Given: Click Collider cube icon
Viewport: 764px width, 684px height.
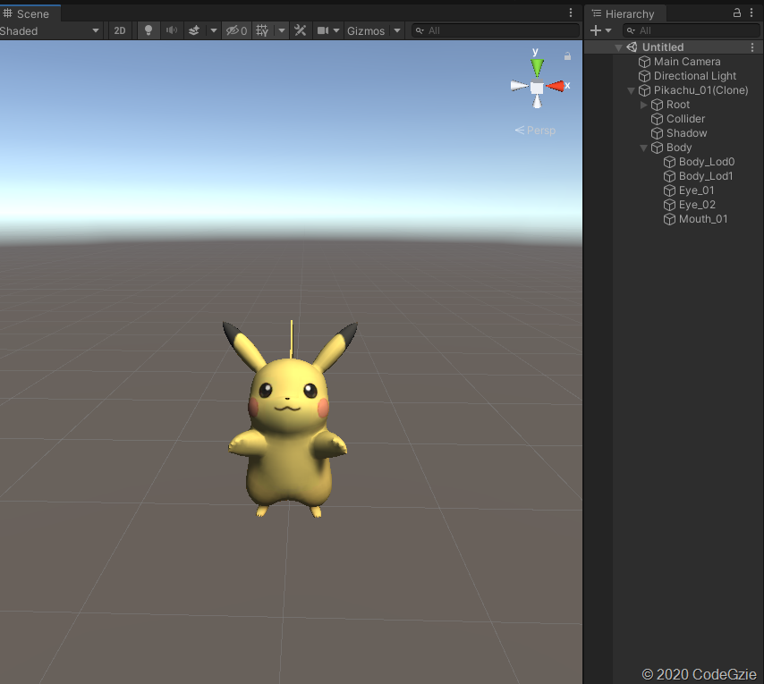Looking at the screenshot, I should coord(658,119).
